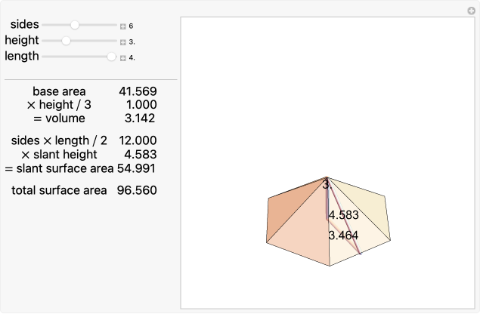Expand the length slider controls
The width and height of the screenshot is (480, 314).
click(x=122, y=57)
